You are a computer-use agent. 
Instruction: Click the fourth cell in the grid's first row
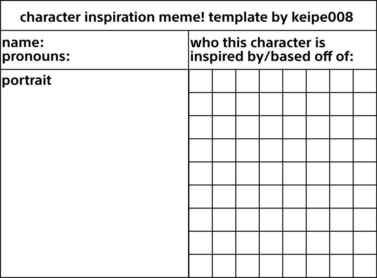coord(271,81)
